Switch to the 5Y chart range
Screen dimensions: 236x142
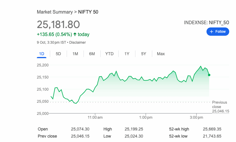click(144, 54)
